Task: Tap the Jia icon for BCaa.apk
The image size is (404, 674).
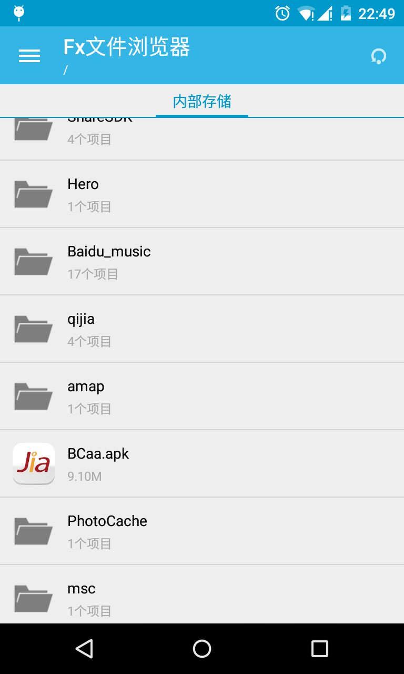Action: click(x=34, y=463)
